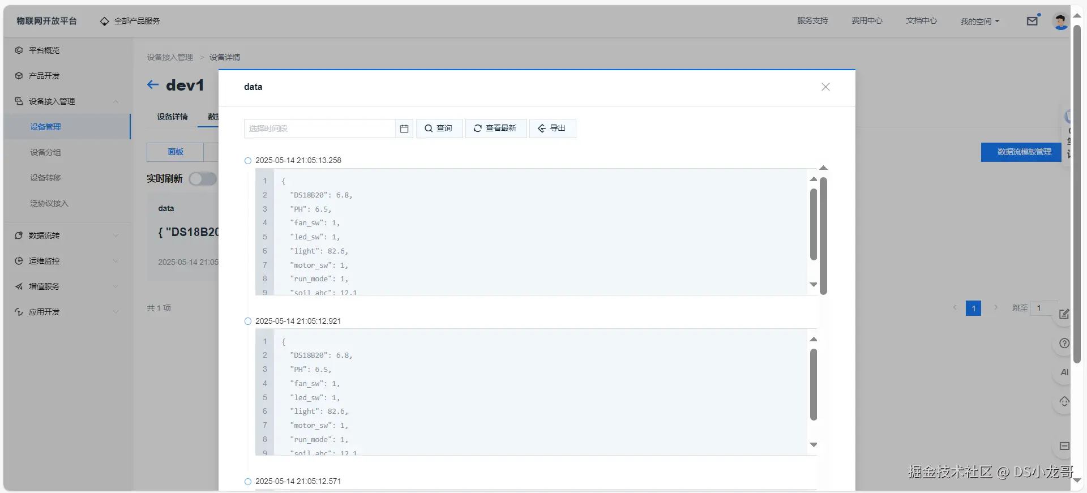1087x493 pixels.
Task: Select the 21:05:13.258 record marker
Action: coord(248,161)
